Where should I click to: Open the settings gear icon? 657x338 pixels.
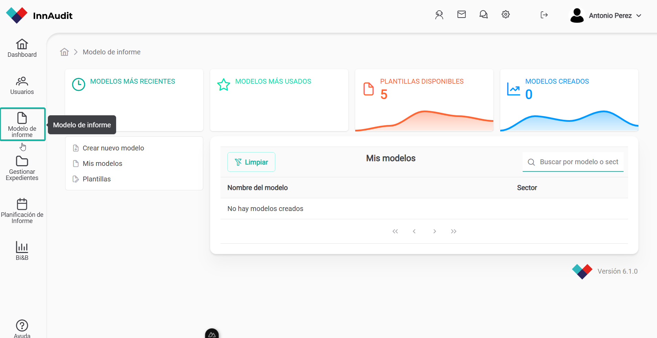[505, 14]
